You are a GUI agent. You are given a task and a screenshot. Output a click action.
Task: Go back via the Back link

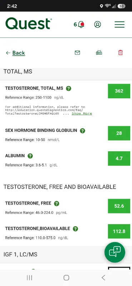coord(15,53)
